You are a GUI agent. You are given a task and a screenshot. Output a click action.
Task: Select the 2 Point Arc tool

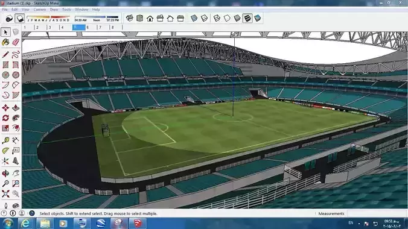[16, 85]
